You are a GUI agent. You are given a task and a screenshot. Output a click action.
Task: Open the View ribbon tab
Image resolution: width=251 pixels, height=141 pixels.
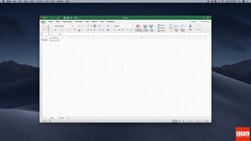tap(102, 22)
